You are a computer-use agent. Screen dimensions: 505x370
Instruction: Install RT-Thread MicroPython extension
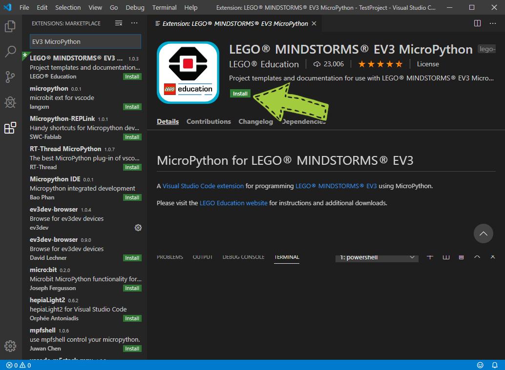[x=132, y=167]
